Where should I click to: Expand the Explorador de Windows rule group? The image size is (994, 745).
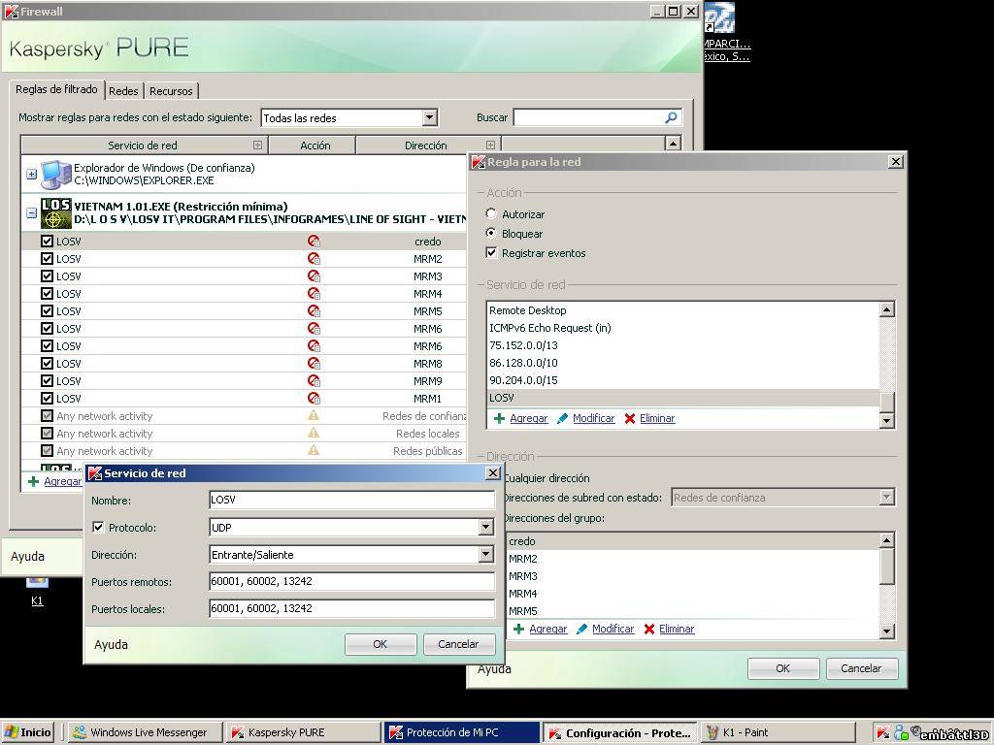pyautogui.click(x=32, y=174)
